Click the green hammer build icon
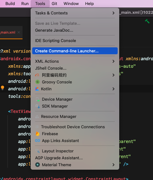Viewport: 153px width, 180px height. point(147,21)
